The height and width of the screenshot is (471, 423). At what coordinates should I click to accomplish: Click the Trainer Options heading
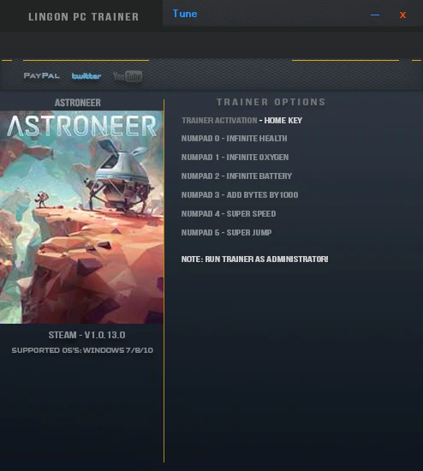pyautogui.click(x=271, y=102)
